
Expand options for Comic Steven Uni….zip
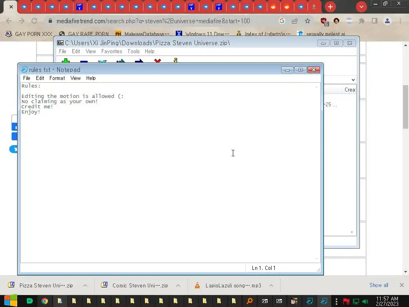pyautogui.click(x=178, y=285)
